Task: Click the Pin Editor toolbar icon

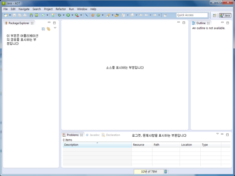Action: pyautogui.click(x=165, y=15)
